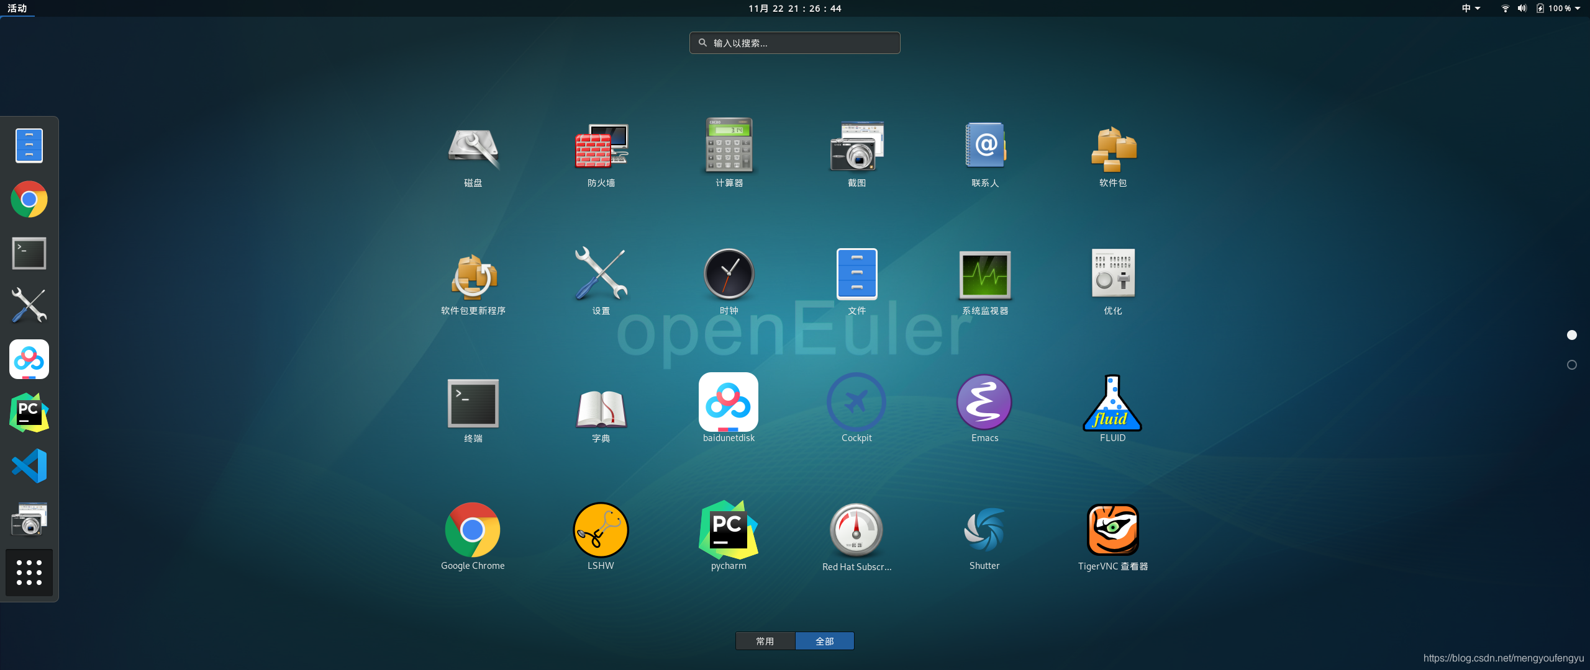The width and height of the screenshot is (1590, 670).
Task: Open the FLUID flask icon
Action: pos(1112,403)
